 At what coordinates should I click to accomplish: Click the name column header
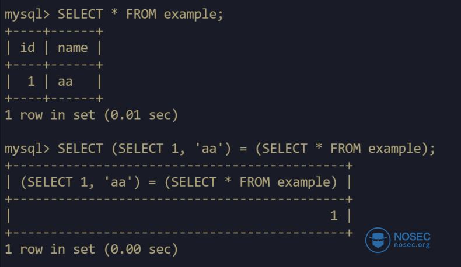[72, 48]
